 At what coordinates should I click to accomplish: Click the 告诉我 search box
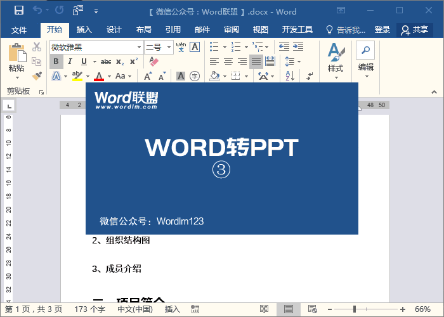(x=346, y=30)
